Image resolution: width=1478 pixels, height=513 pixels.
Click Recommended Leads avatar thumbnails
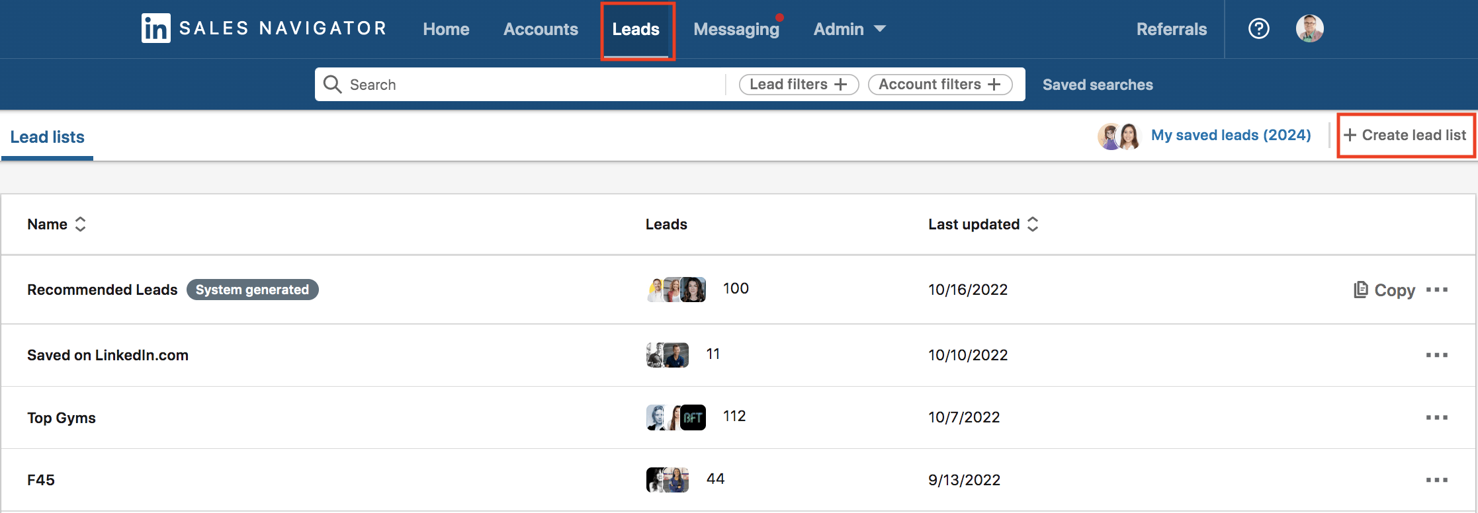point(676,289)
